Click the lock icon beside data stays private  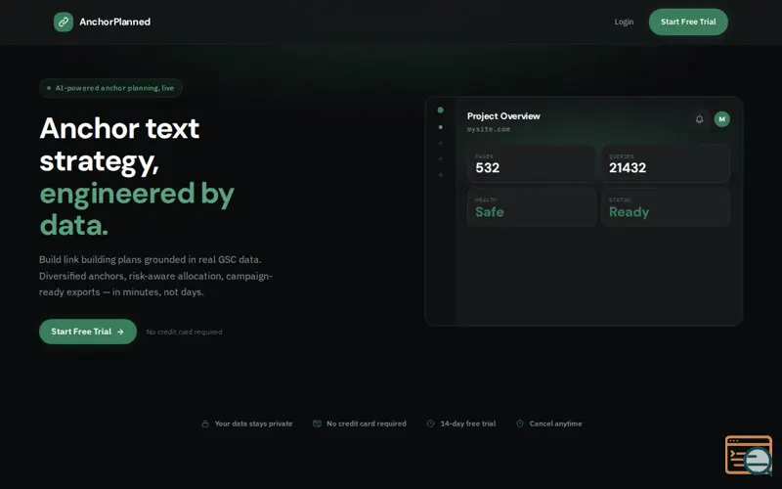coord(205,423)
